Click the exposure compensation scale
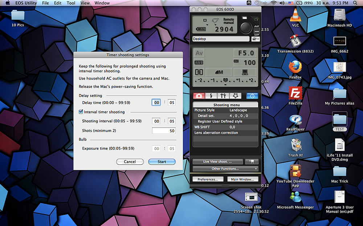363x226 pixels. click(x=225, y=81)
